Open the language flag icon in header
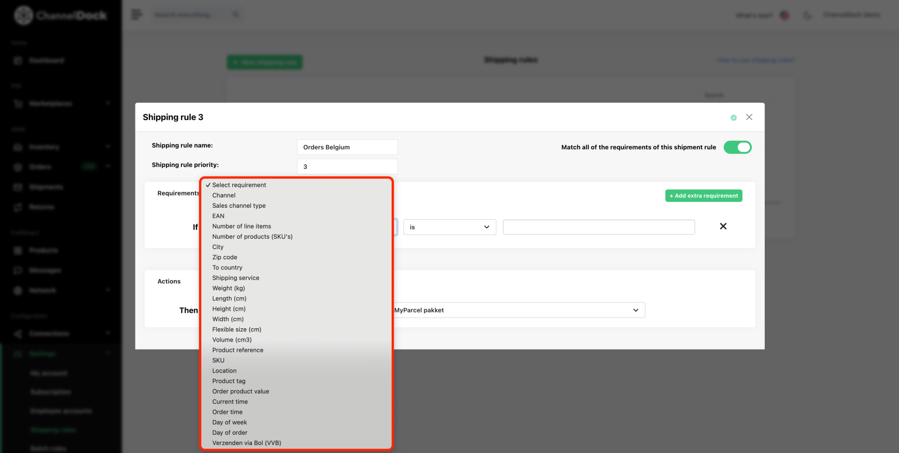 click(784, 16)
